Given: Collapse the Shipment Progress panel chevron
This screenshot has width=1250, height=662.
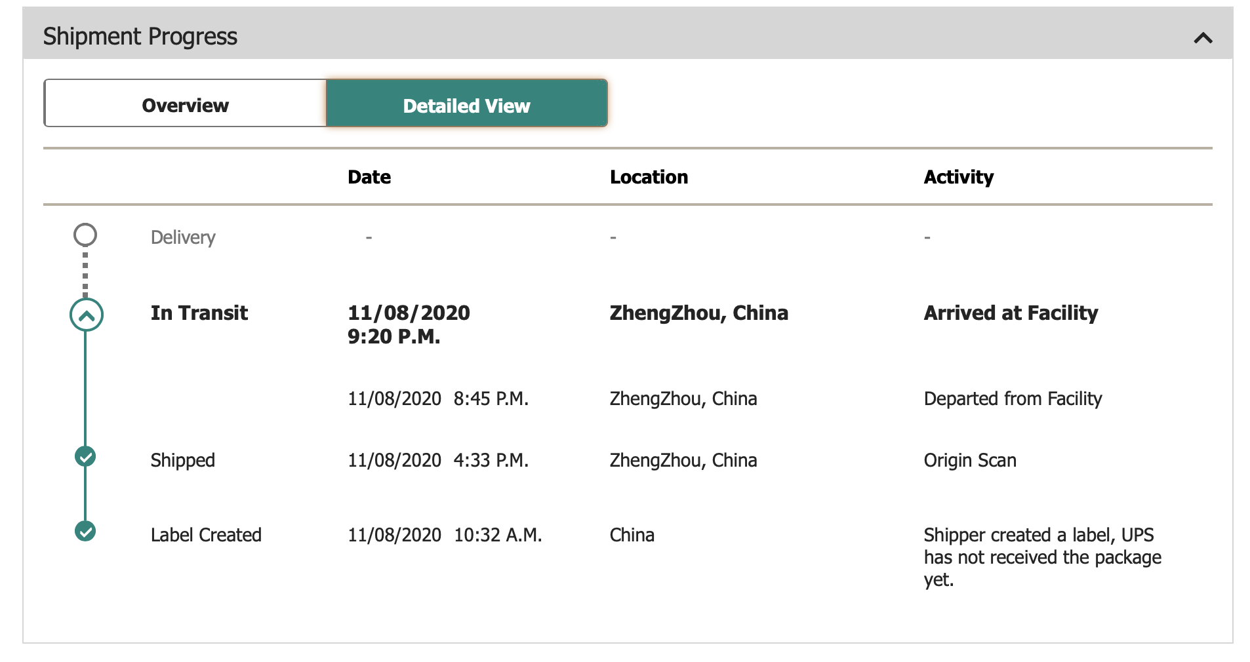Looking at the screenshot, I should click(1203, 38).
